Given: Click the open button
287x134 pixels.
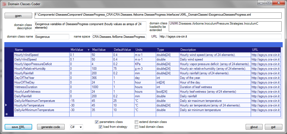Looking at the screenshot, I should 18,16.
